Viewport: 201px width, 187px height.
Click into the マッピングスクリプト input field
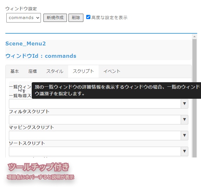click(x=95, y=135)
